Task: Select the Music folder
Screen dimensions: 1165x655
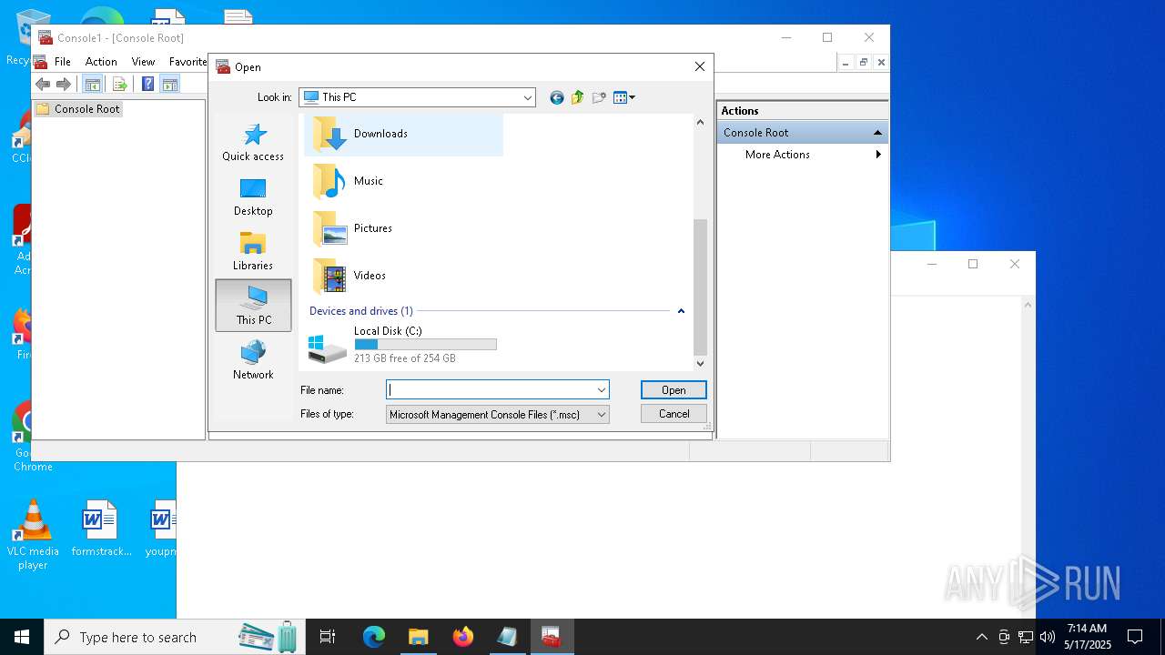Action: 403,181
